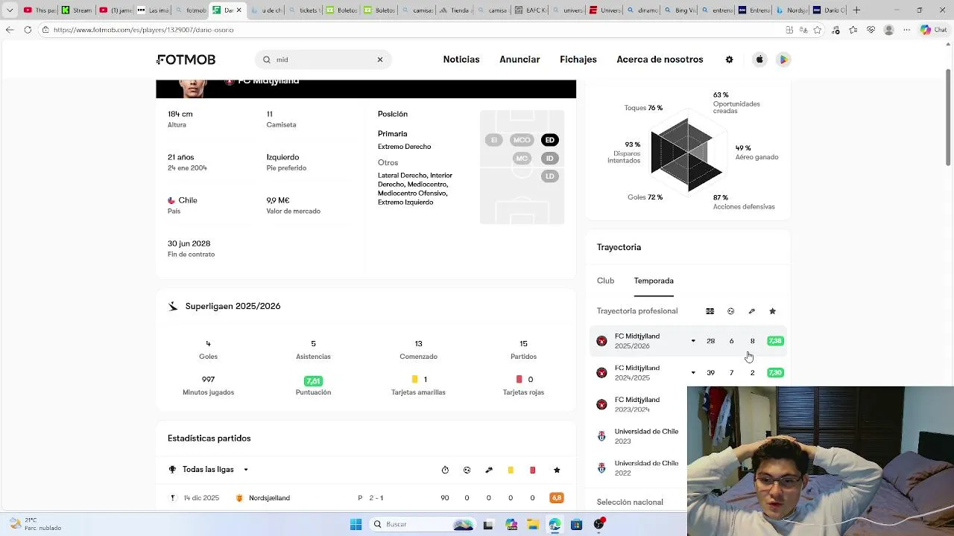
Task: Select the ED position badge
Action: pyautogui.click(x=550, y=140)
